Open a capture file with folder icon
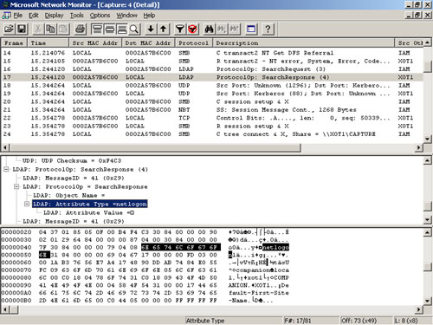The height and width of the screenshot is (325, 433). pos(10,29)
